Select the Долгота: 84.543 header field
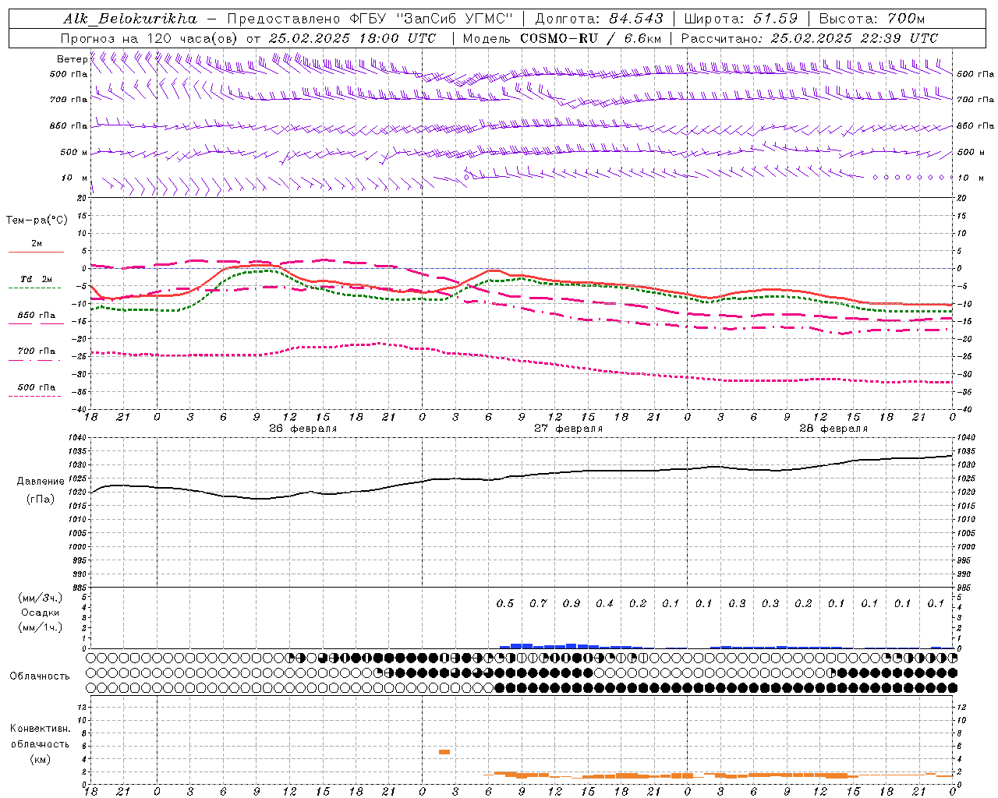 [x=599, y=19]
